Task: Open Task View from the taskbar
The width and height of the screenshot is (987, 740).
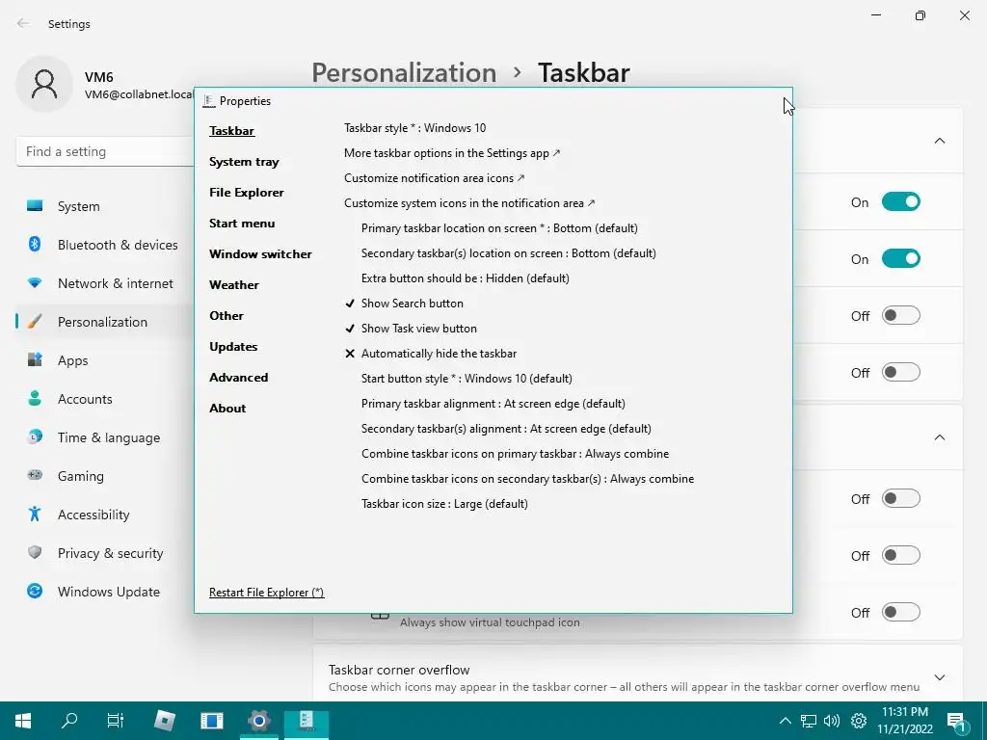Action: tap(116, 720)
